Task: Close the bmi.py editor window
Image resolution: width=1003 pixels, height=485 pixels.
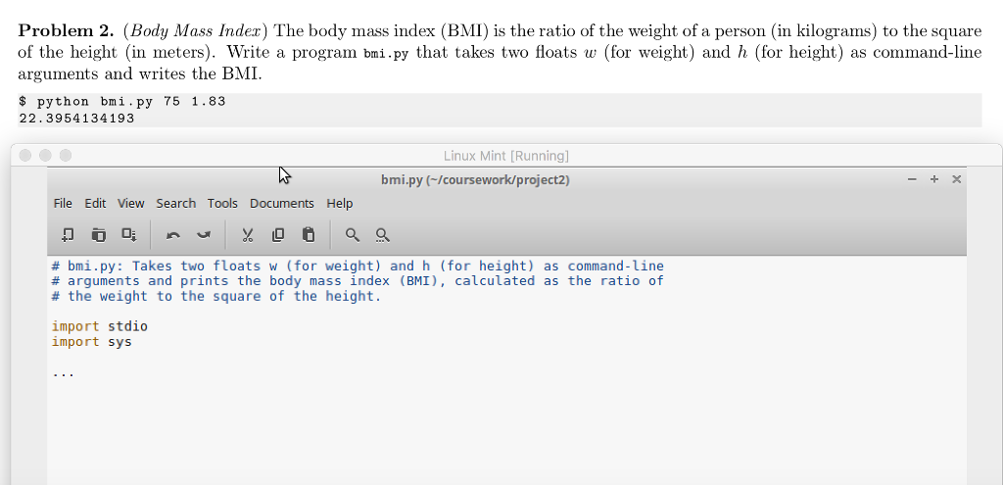Action: click(956, 179)
